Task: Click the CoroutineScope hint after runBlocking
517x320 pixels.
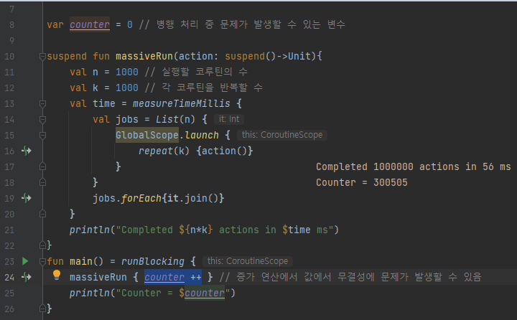Action: pyautogui.click(x=248, y=261)
